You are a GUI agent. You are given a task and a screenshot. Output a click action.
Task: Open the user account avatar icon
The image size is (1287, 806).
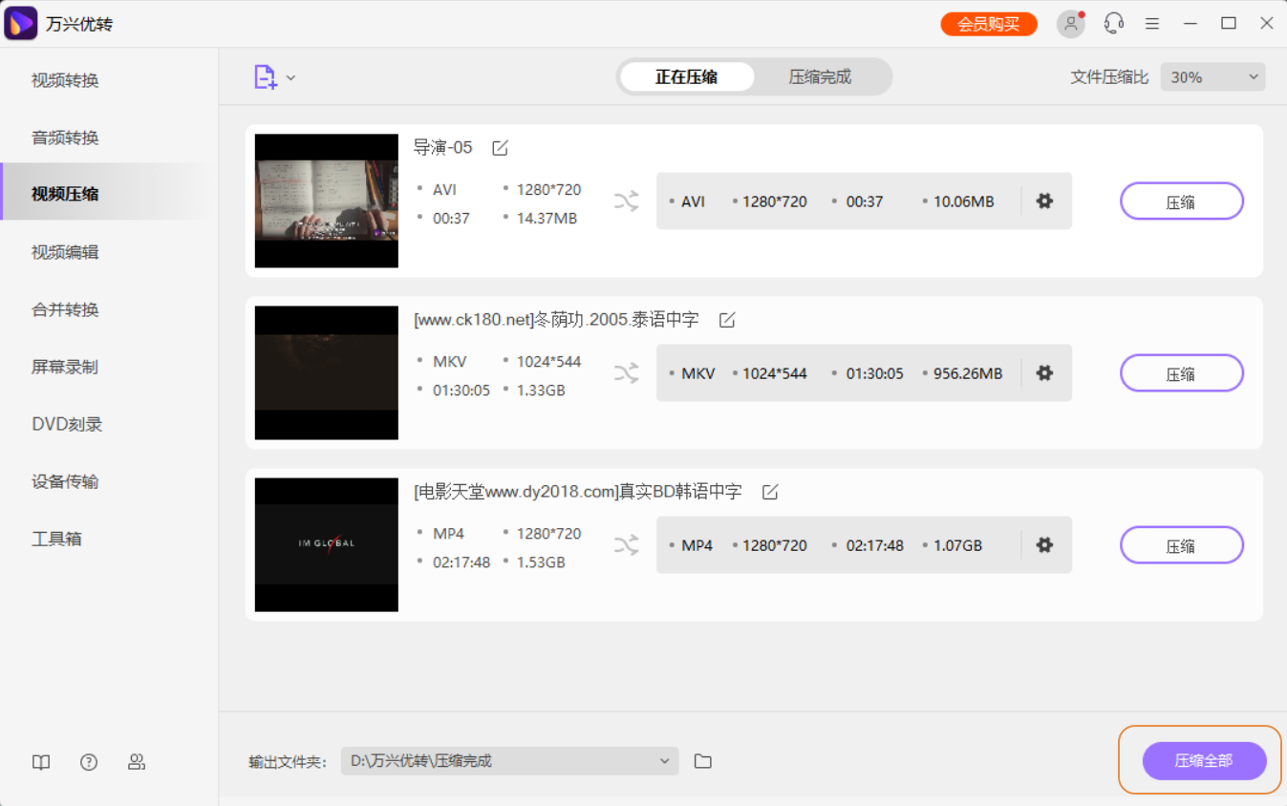pos(1070,24)
